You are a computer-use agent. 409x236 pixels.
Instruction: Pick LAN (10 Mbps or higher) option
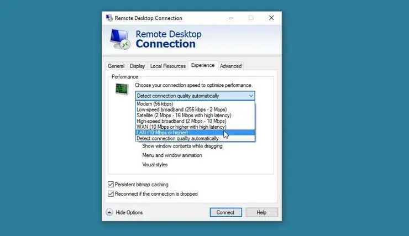tap(195, 133)
